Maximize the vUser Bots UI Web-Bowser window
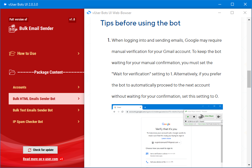 point(232,13)
